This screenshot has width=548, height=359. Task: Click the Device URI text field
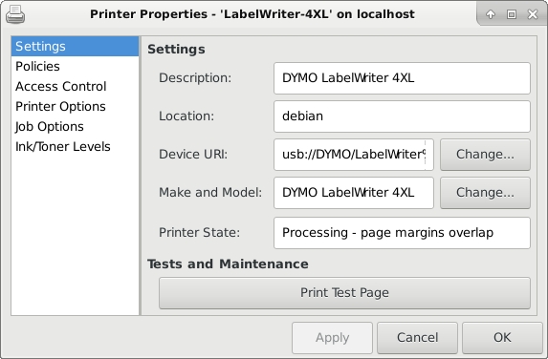click(354, 155)
